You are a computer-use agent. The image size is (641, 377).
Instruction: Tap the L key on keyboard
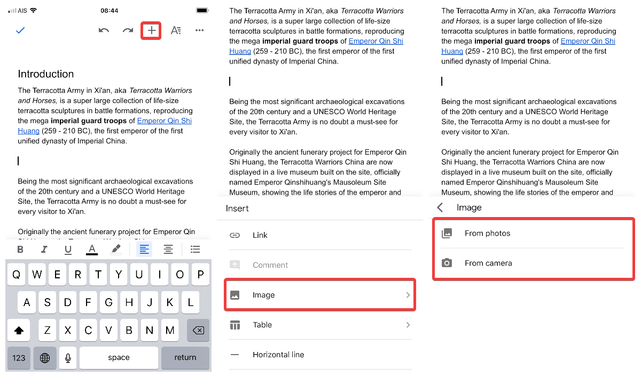point(190,302)
